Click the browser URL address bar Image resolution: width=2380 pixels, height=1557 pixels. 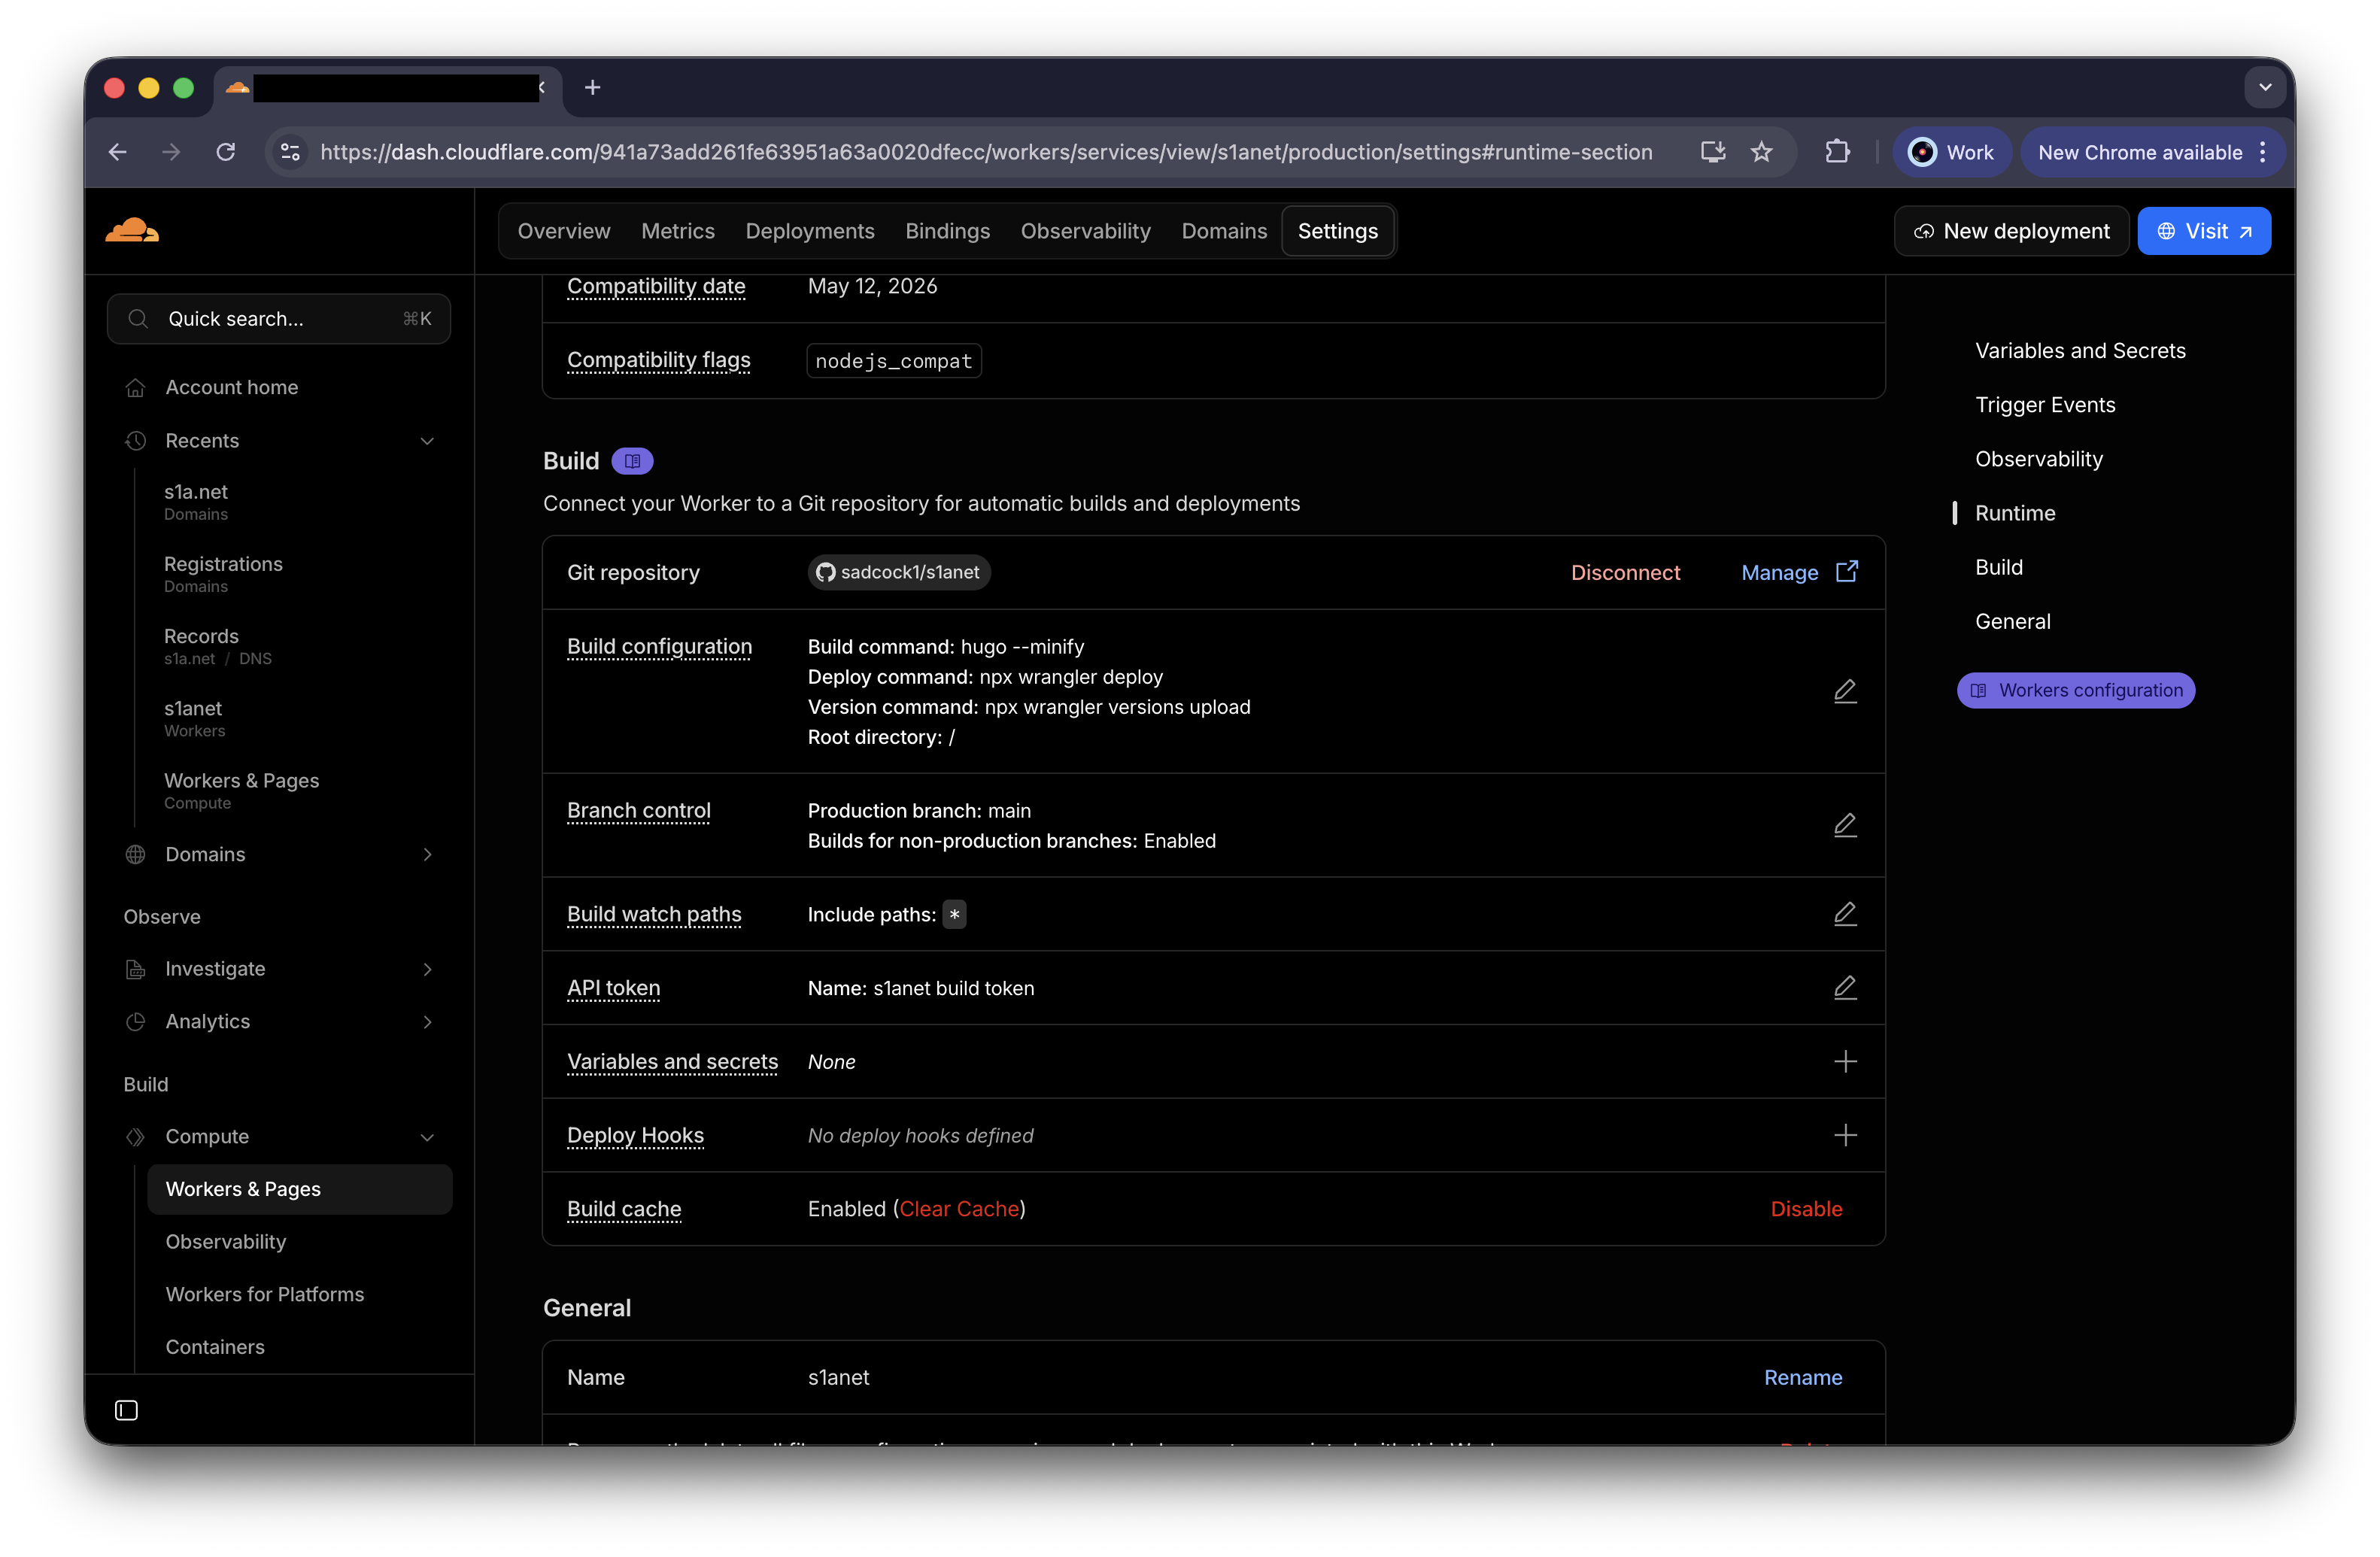click(986, 152)
